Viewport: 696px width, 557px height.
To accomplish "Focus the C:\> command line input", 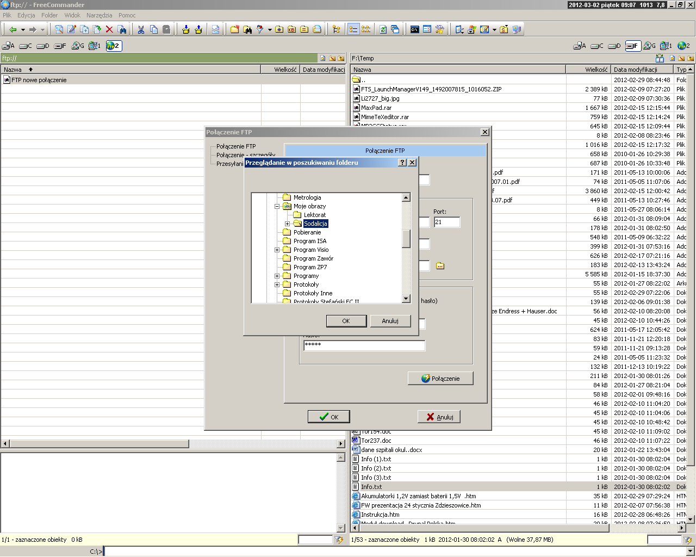I will tap(395, 552).
